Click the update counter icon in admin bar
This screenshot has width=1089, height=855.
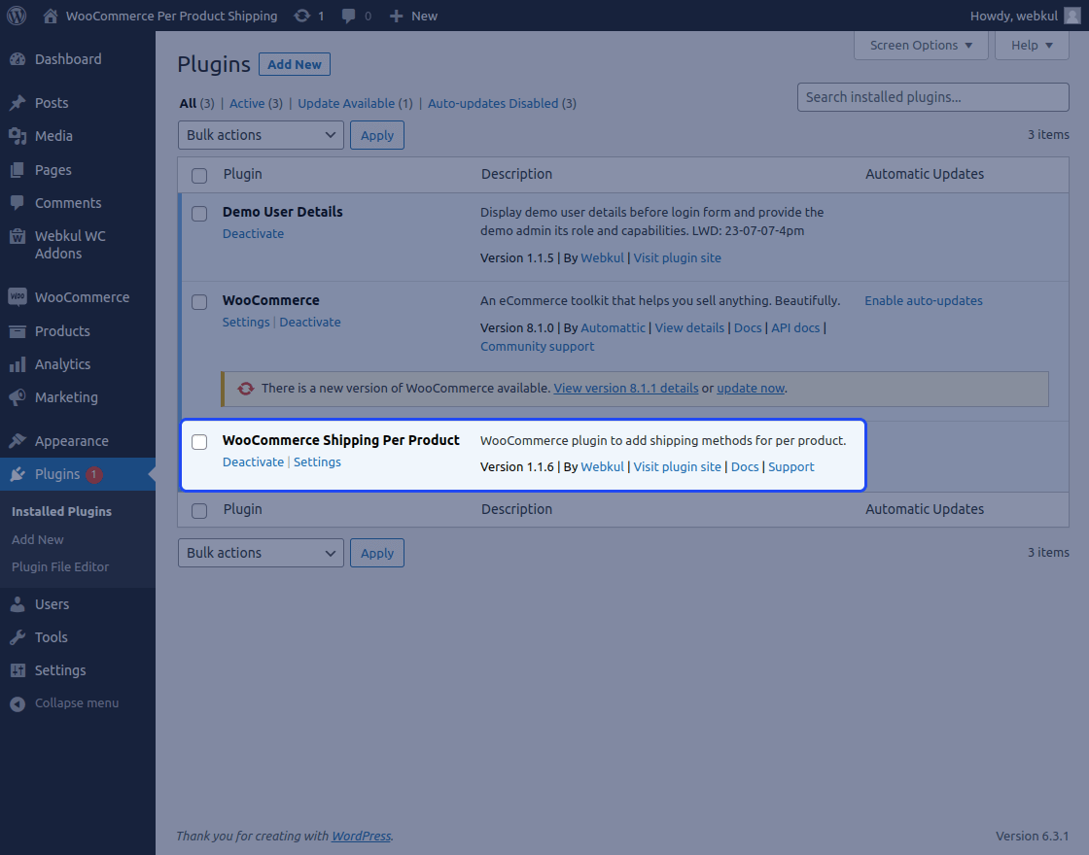[x=302, y=15]
